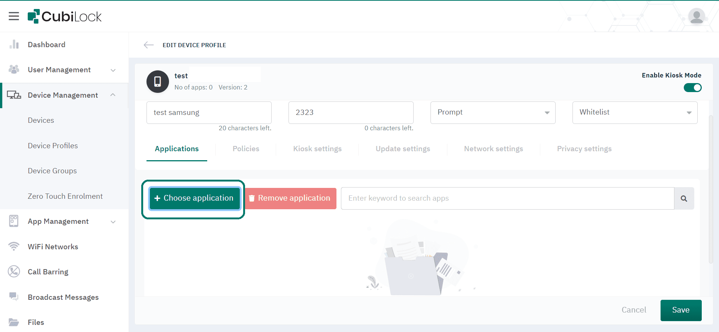Cancel editing the device profile
This screenshot has width=719, height=332.
[x=634, y=310]
